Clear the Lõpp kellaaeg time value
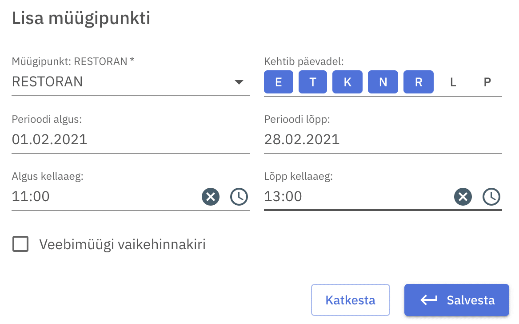The image size is (519, 324). pos(463,196)
